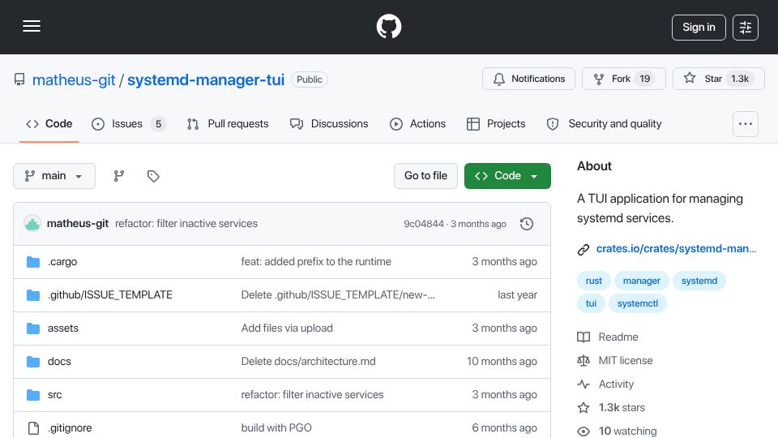Screen dimensions: 778x438
Task: Open the docs folder
Action: (59, 362)
